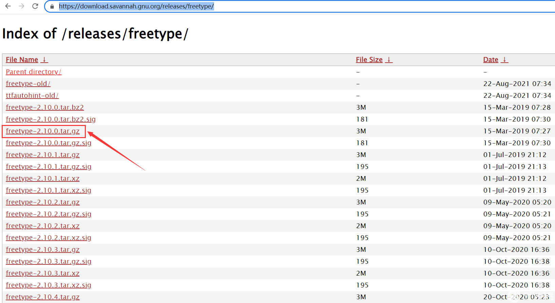Click the 'Index of /releases/freetype/' heading
This screenshot has width=555, height=303.
coord(95,34)
